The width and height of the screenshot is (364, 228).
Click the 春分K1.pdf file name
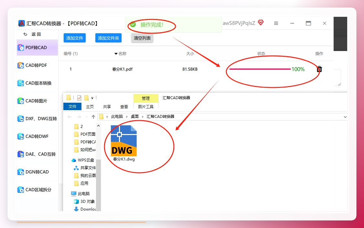[x=122, y=69]
